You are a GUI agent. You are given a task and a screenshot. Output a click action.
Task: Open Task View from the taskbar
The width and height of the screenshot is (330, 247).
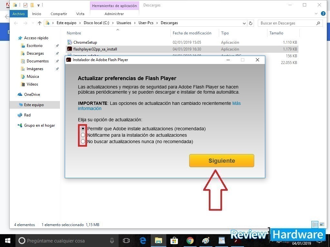[126, 241]
